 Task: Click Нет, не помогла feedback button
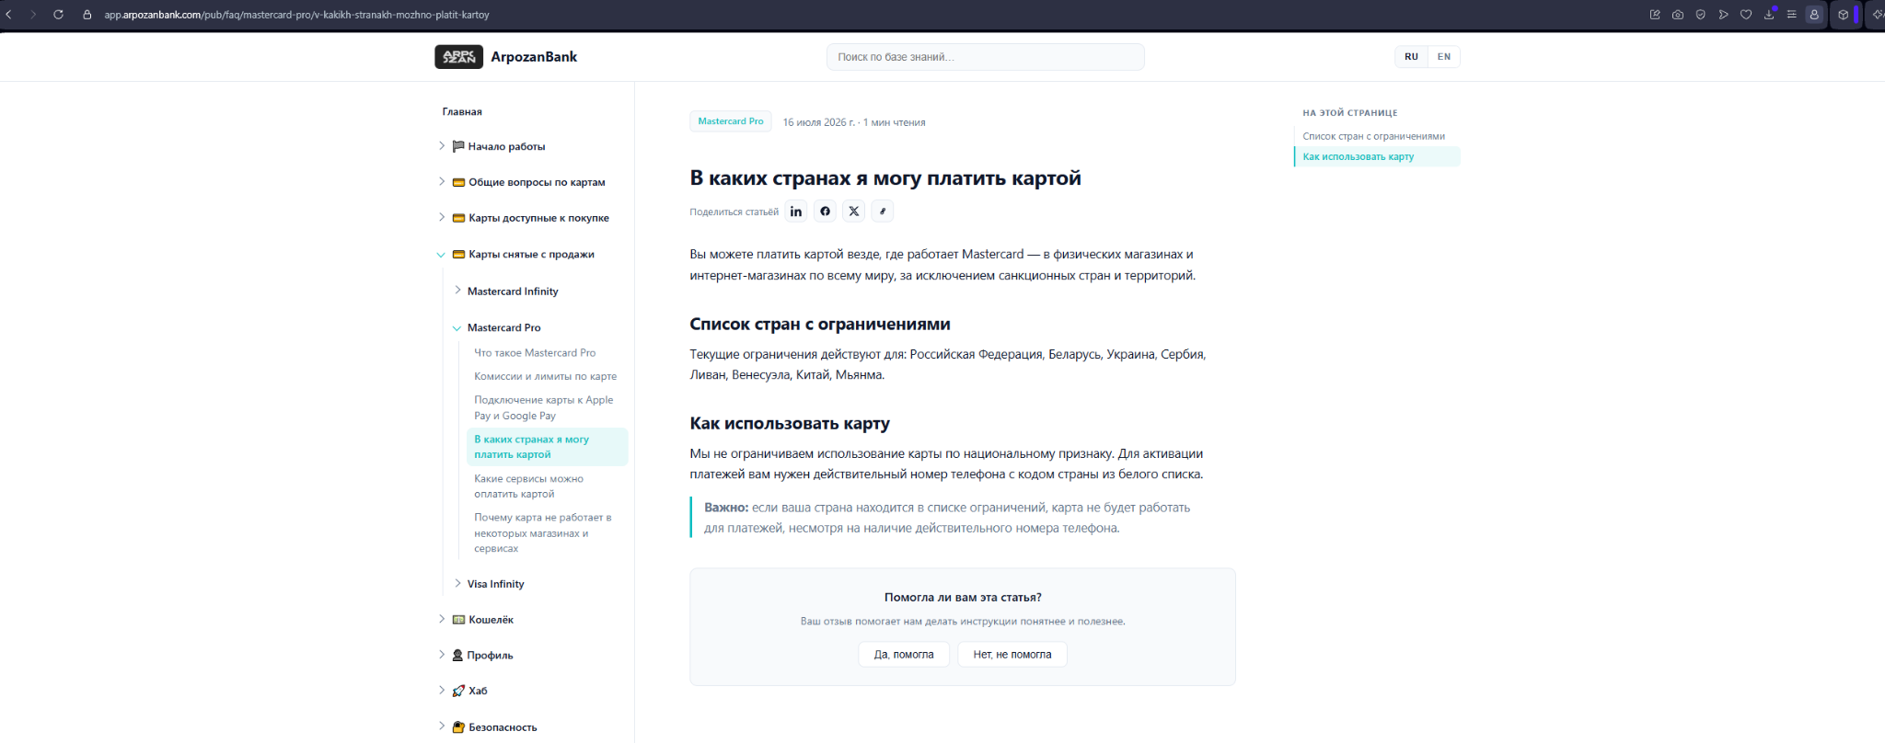pyautogui.click(x=1012, y=655)
